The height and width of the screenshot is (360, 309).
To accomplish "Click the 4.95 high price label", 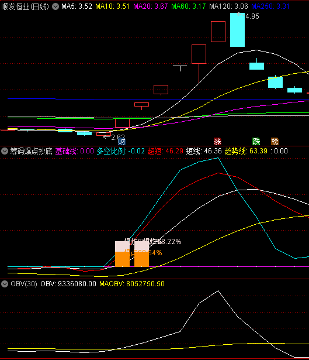I will [x=252, y=16].
